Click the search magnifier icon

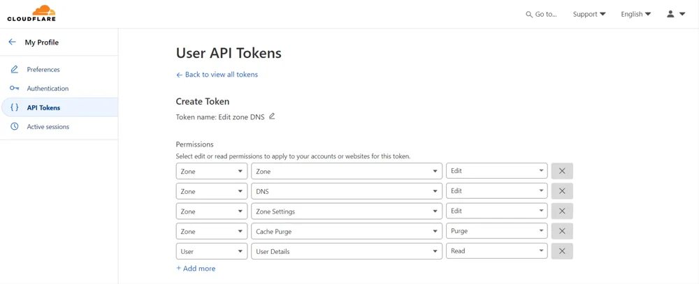(x=529, y=14)
